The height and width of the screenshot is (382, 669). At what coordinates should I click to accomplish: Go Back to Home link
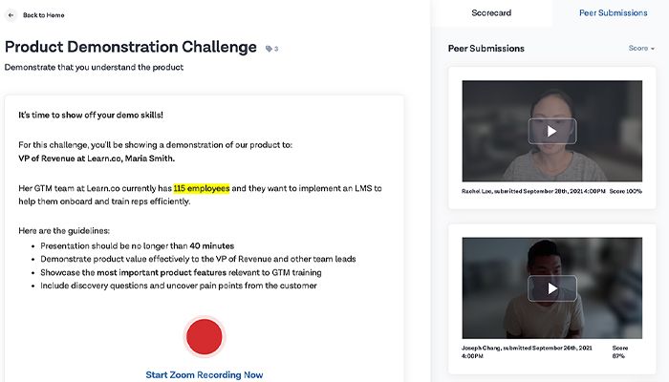pos(44,15)
